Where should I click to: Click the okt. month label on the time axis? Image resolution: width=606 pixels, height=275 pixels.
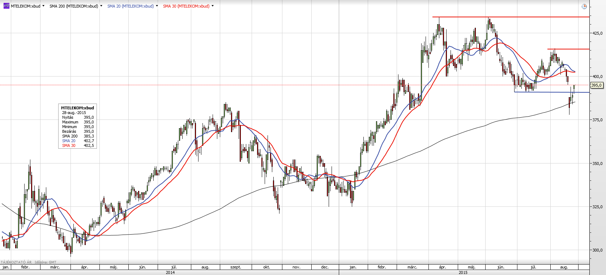coord(266,267)
